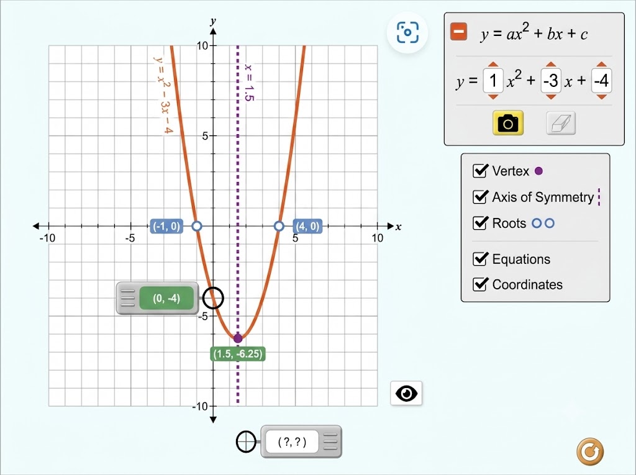The image size is (636, 475).
Task: Uncheck the Equations checkbox
Action: 480,259
